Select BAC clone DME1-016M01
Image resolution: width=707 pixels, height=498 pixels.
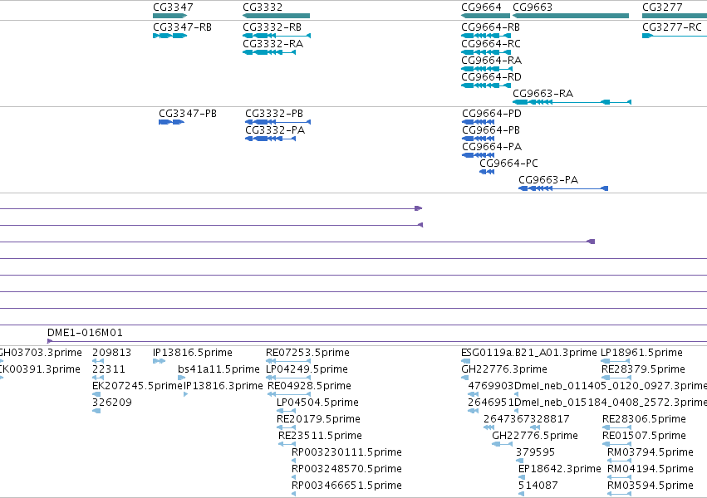point(85,333)
